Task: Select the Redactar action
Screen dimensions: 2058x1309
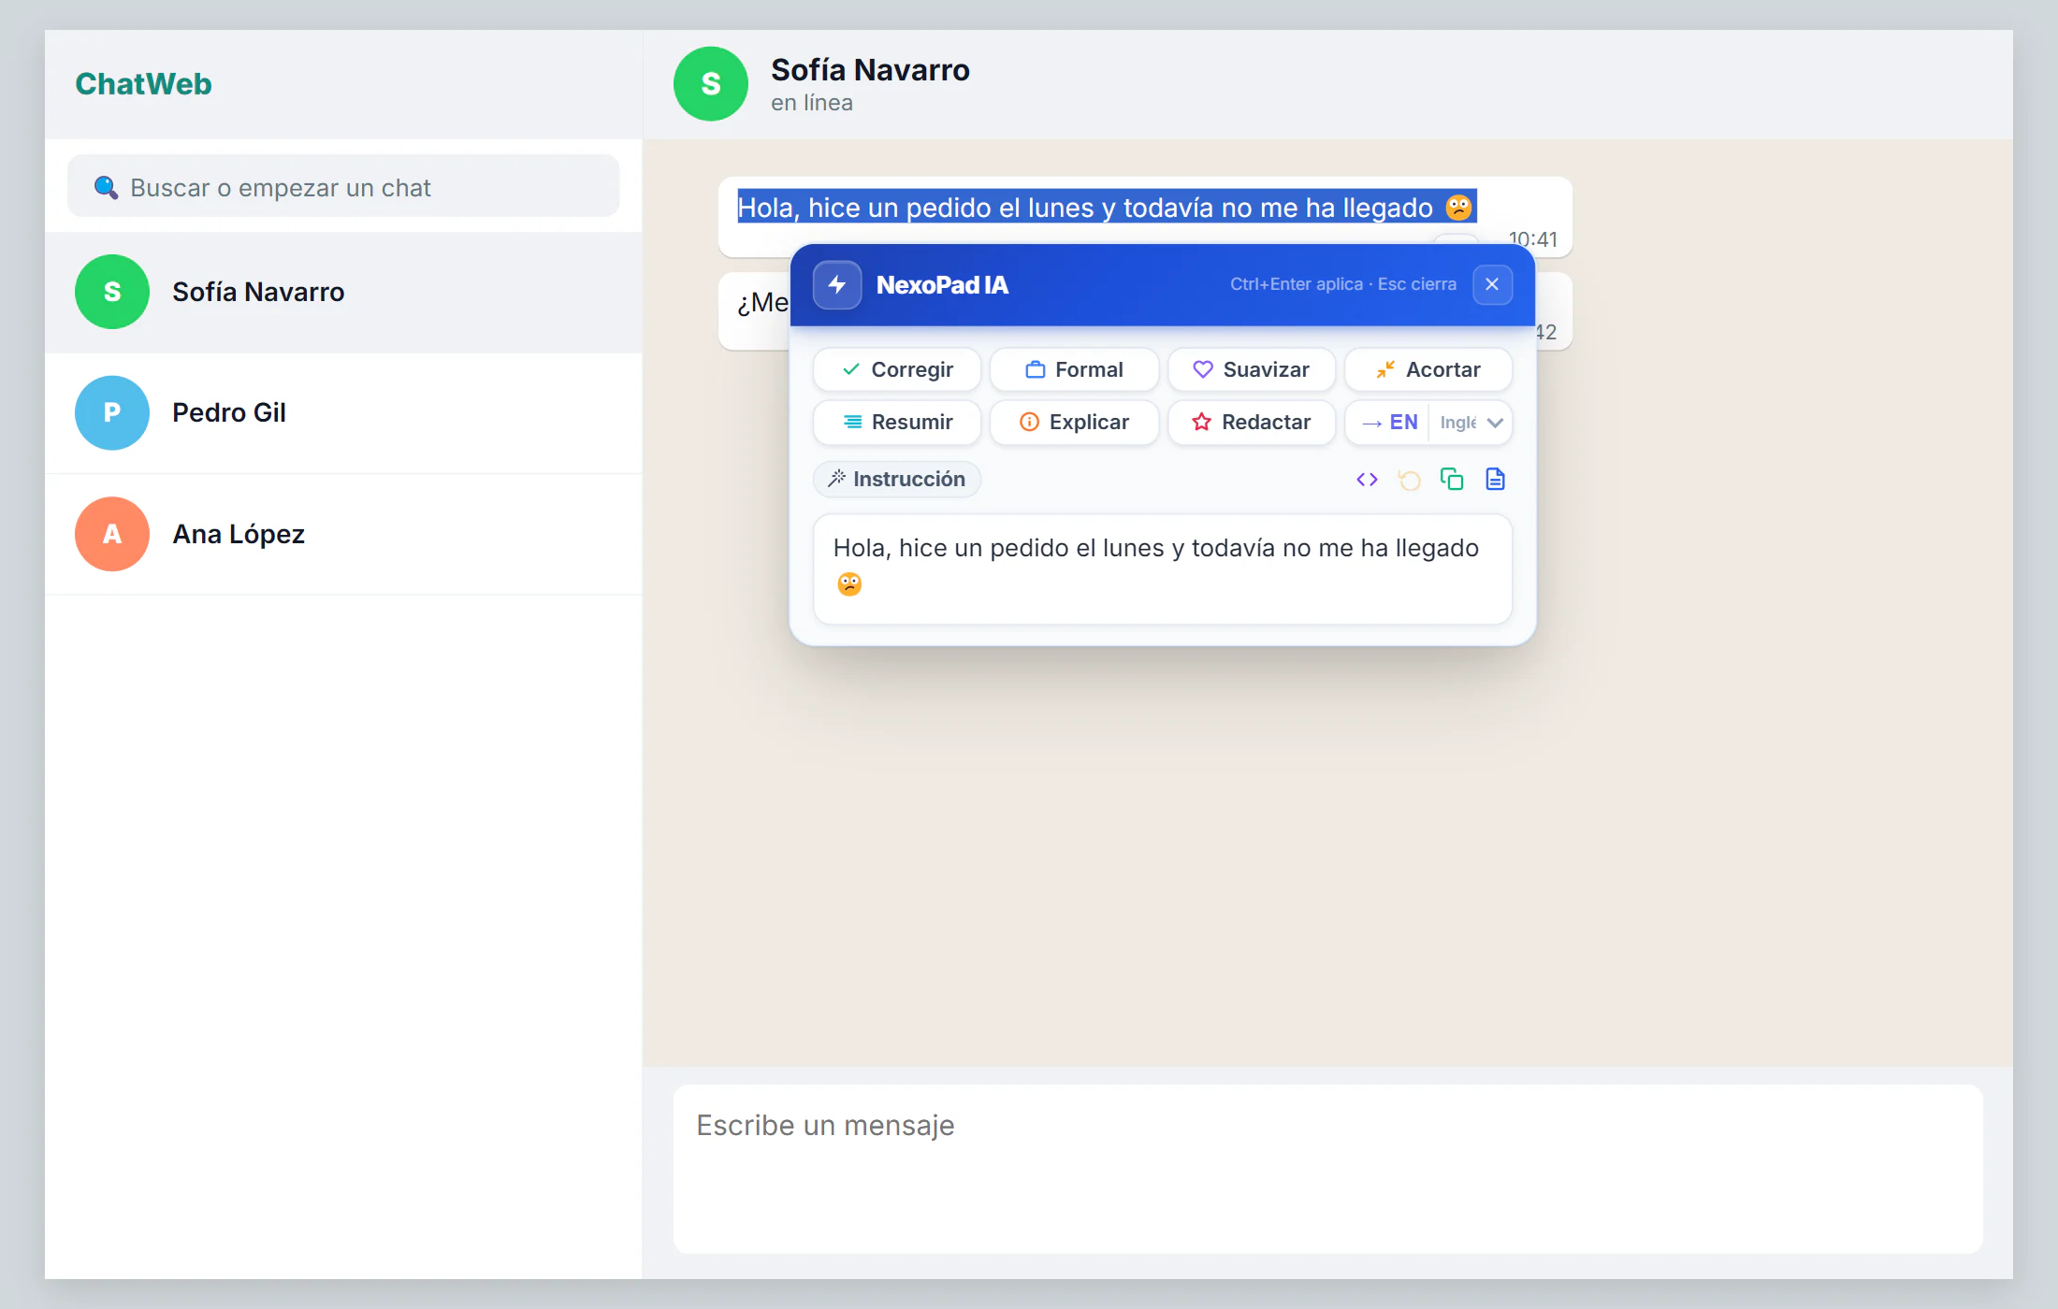Action: (1252, 422)
